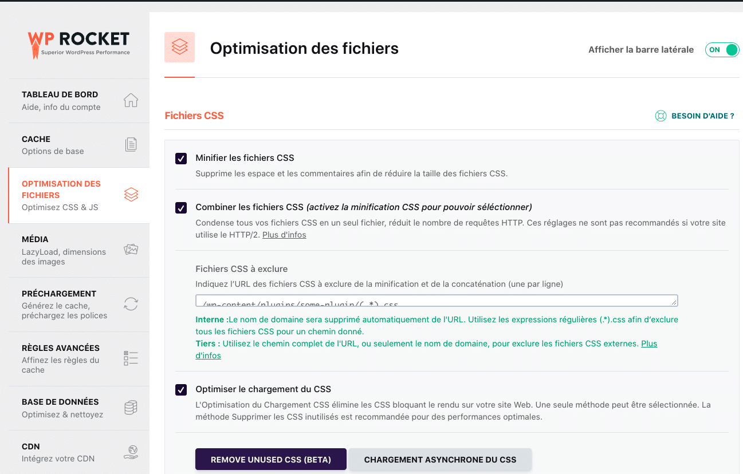
Task: Click the Remove Unused CSS Beta button
Action: 270,459
